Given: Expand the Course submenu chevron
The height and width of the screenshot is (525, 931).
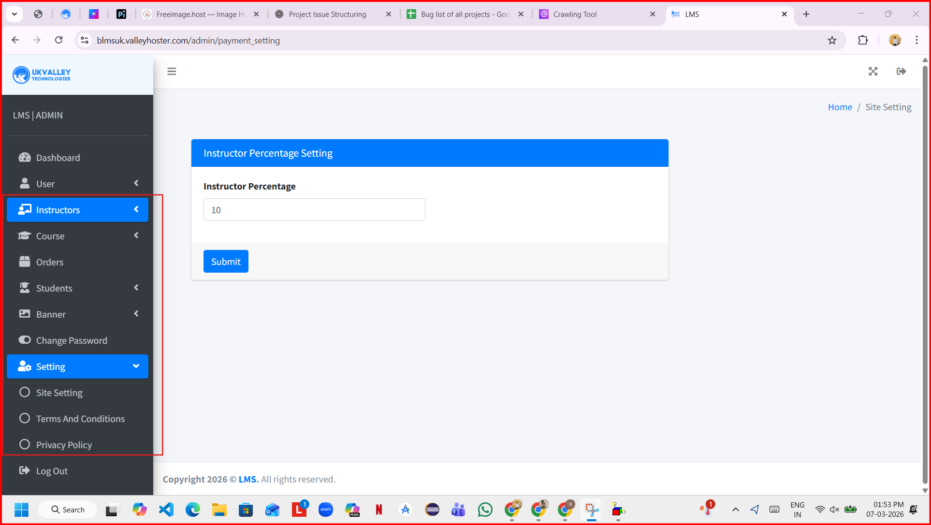Looking at the screenshot, I should tap(136, 235).
